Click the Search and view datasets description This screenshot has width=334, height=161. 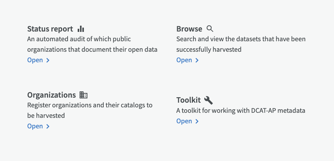coord(241,44)
